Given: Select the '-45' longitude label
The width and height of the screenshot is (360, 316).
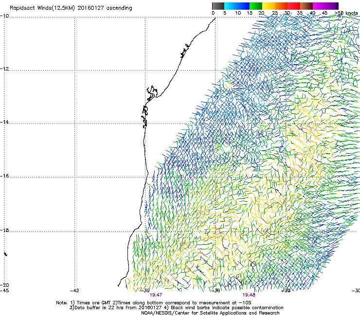Looking at the screenshot, I should (4, 291).
